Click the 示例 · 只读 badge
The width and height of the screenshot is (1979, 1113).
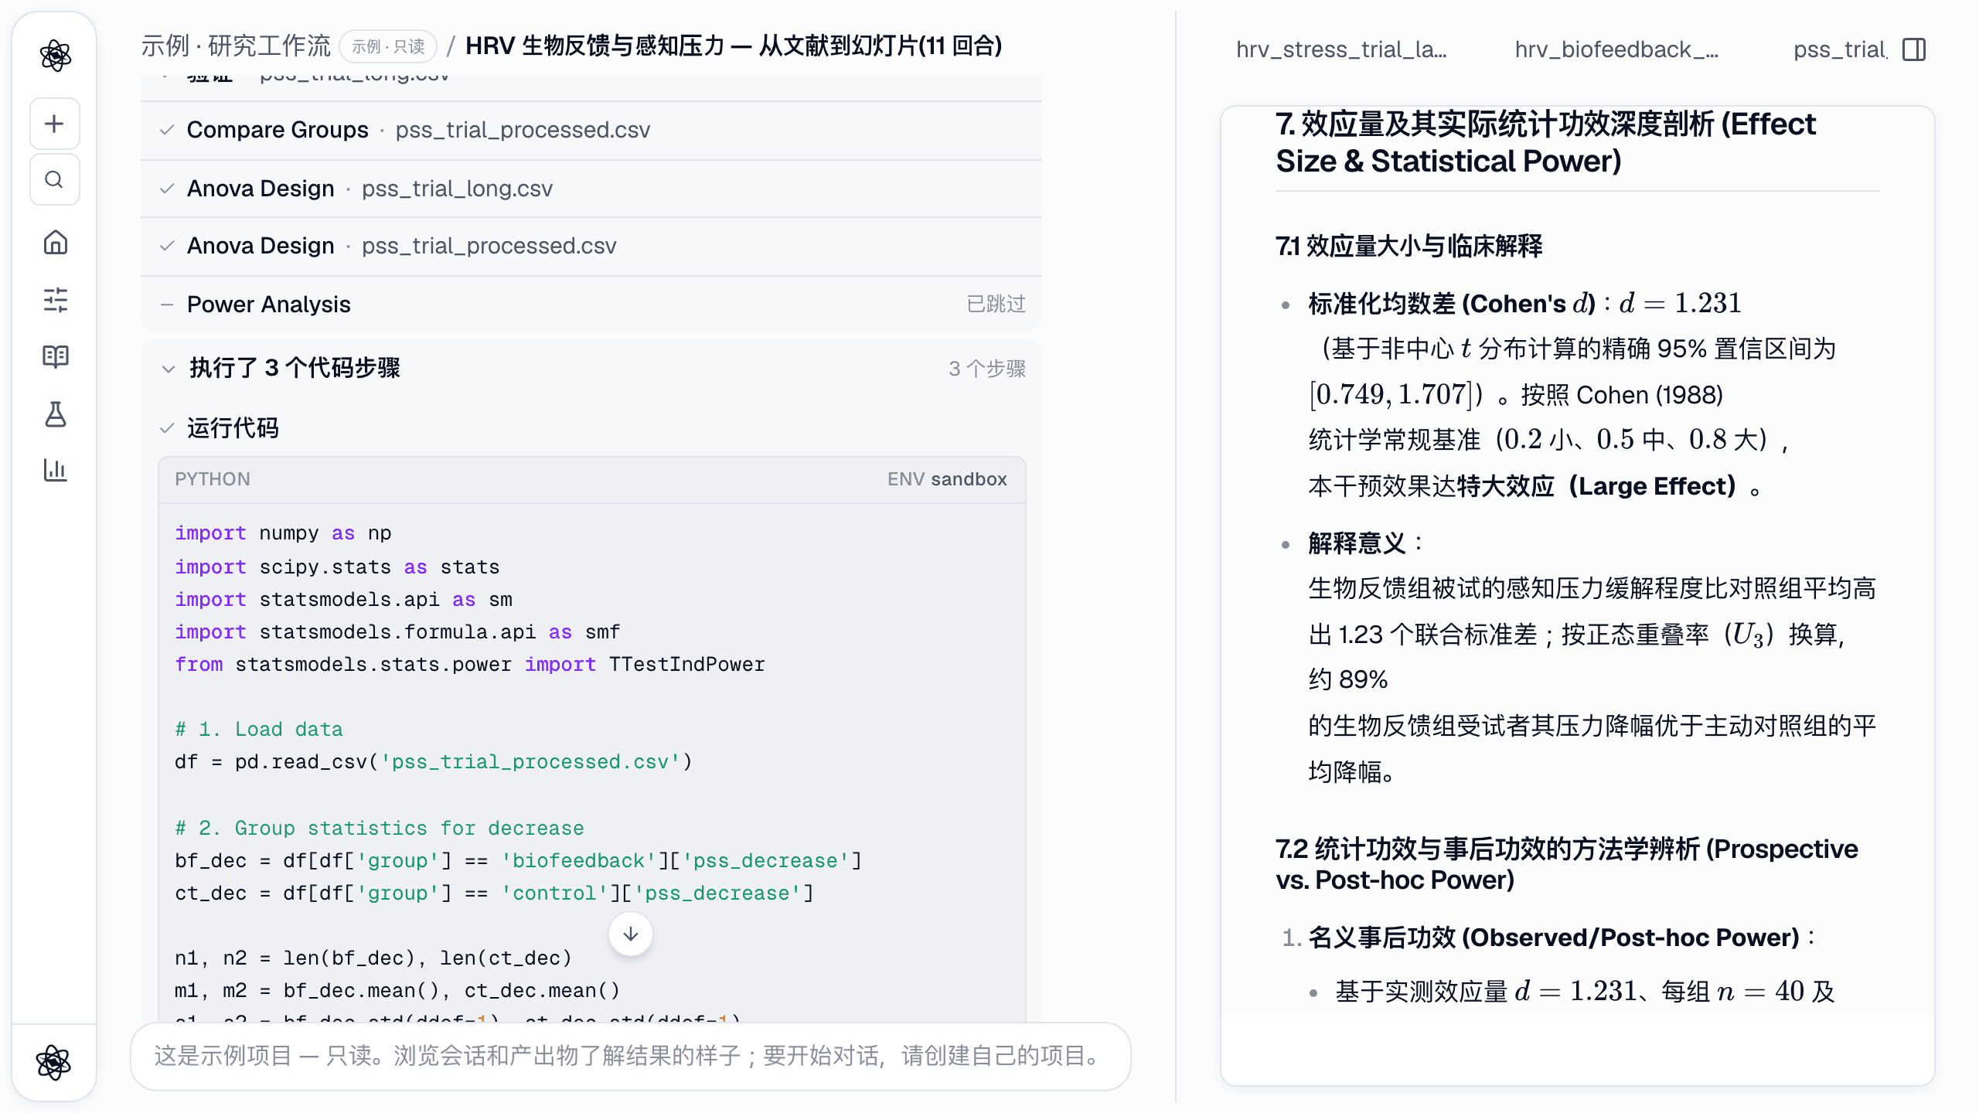(389, 46)
